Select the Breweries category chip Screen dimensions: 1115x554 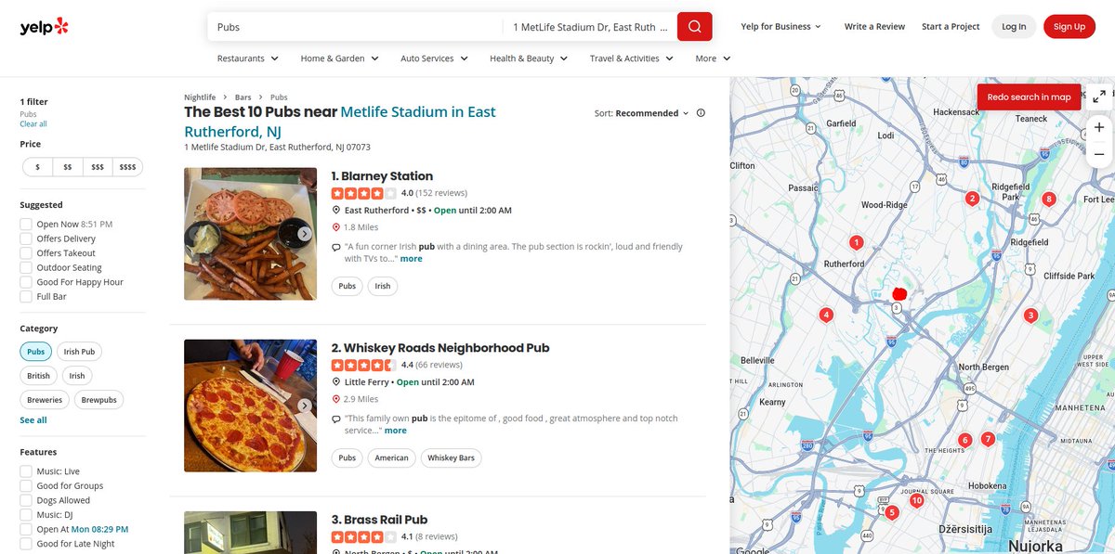click(45, 400)
